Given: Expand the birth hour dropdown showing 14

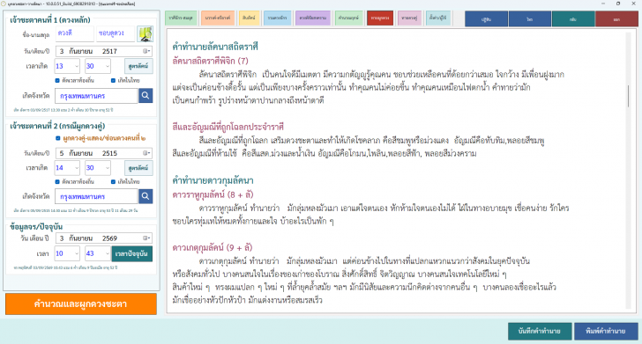Looking at the screenshot, I should (x=77, y=168).
